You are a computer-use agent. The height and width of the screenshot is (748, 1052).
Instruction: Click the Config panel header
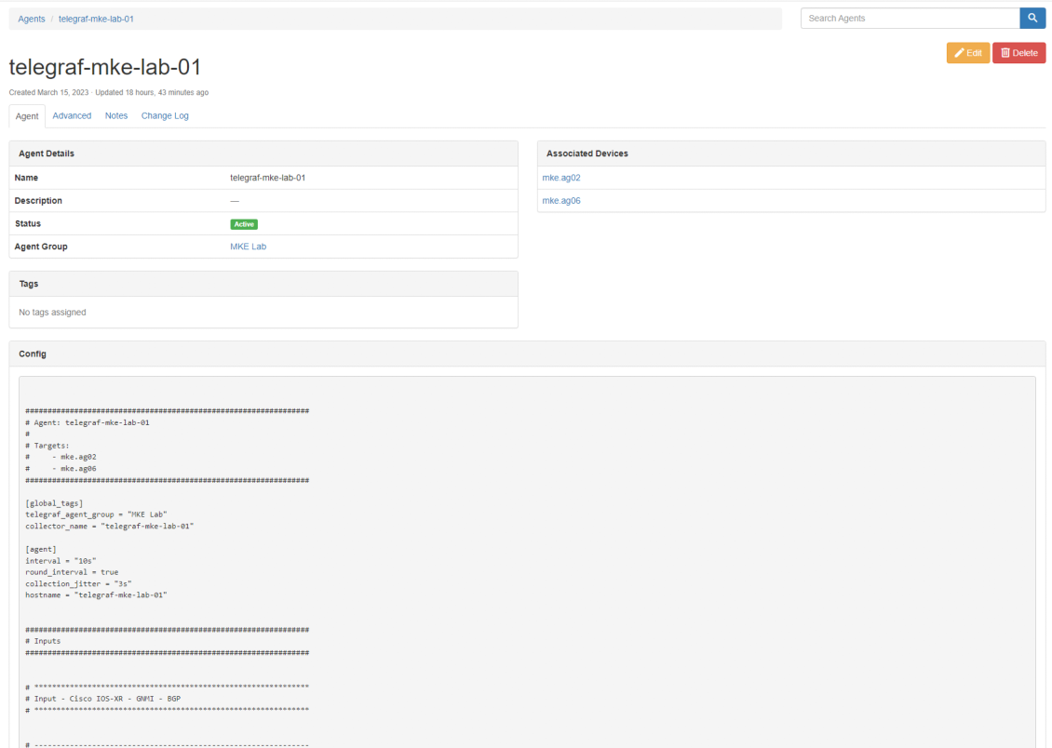click(526, 354)
